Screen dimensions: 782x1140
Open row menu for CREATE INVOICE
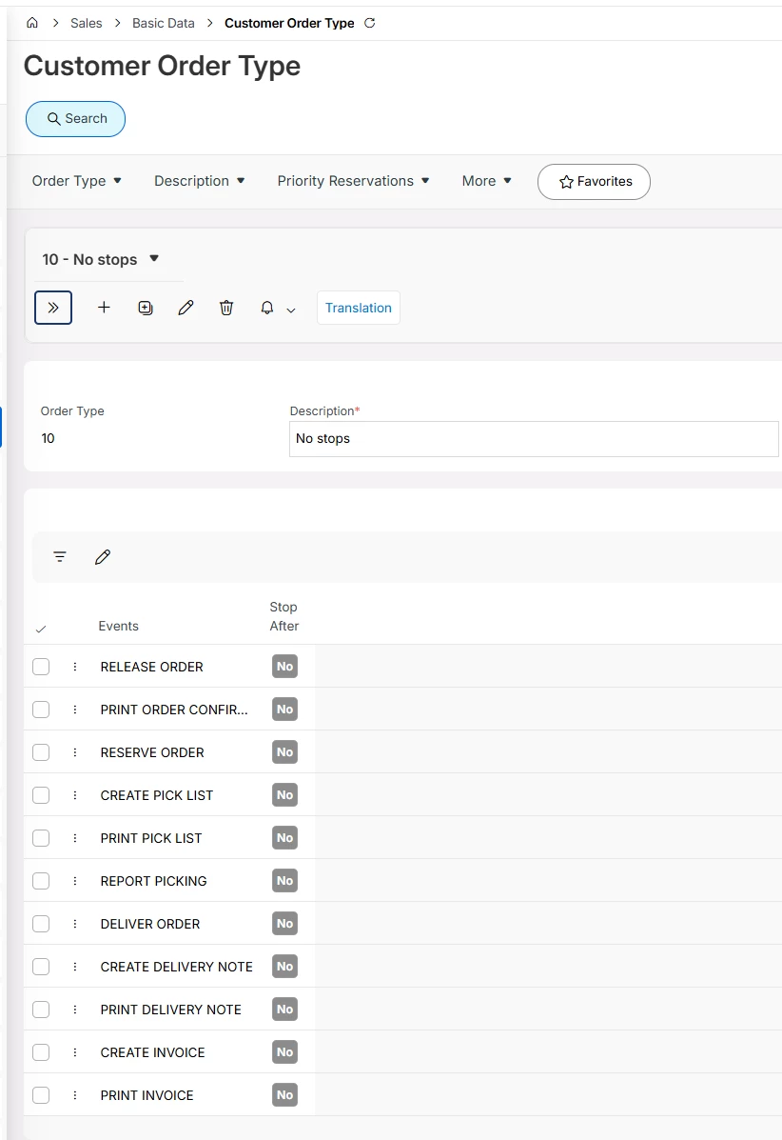point(75,1052)
